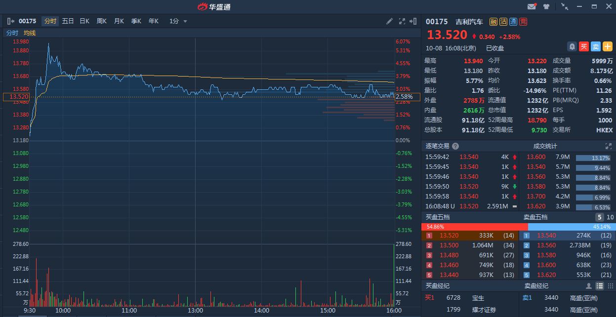Click the price alert bell icon
Screen dimensions: 616x317
tap(572, 46)
